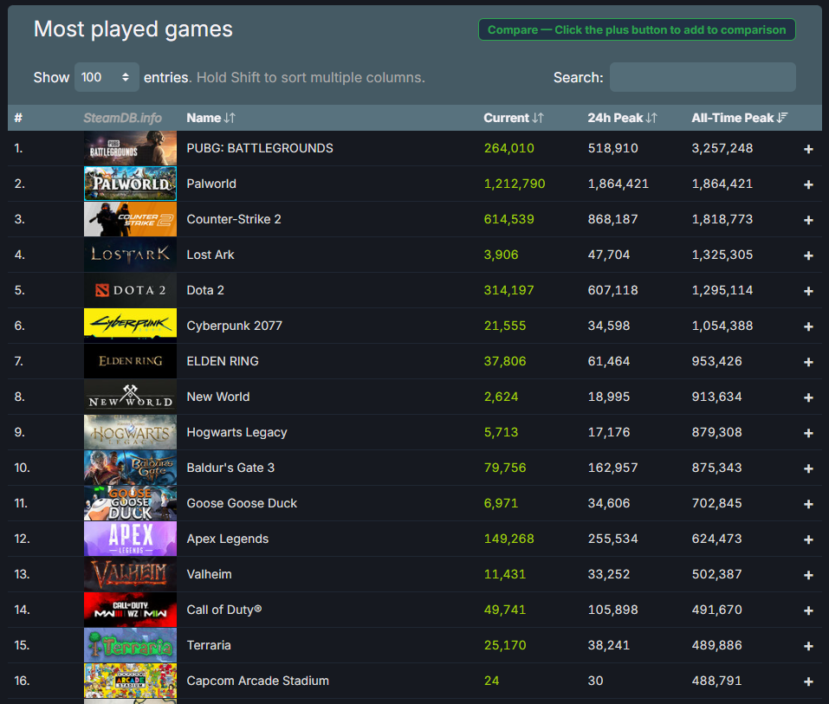Open the ELDEN RING game link
829x704 pixels.
click(x=223, y=361)
